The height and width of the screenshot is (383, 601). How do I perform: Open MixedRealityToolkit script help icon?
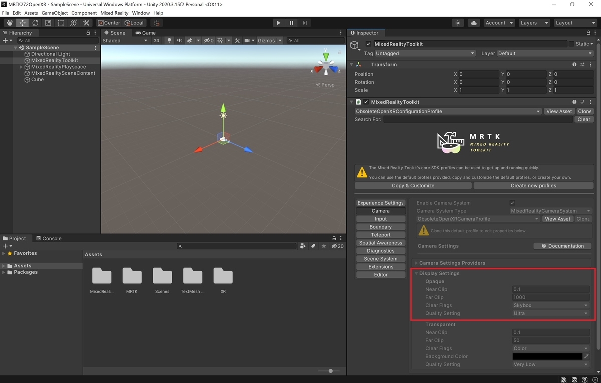[574, 102]
